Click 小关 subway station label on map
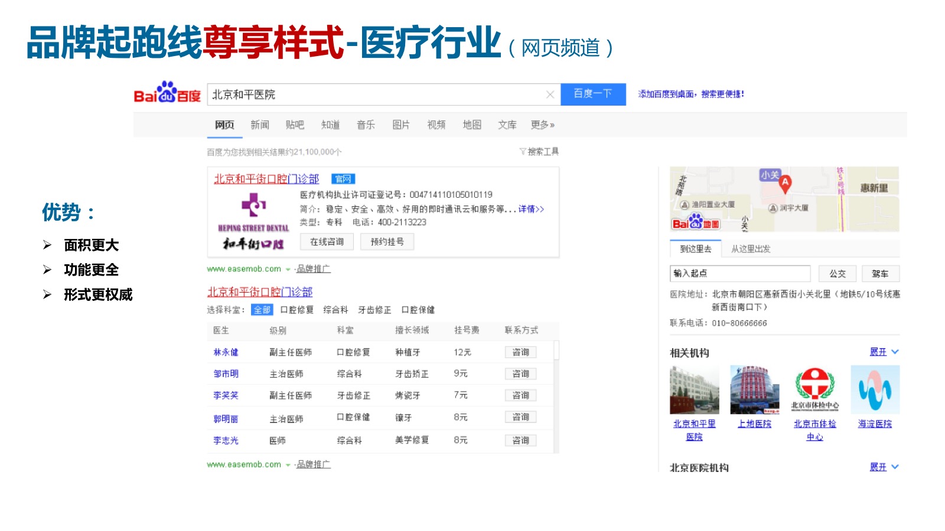Viewport: 945px width, 531px height. coord(770,175)
